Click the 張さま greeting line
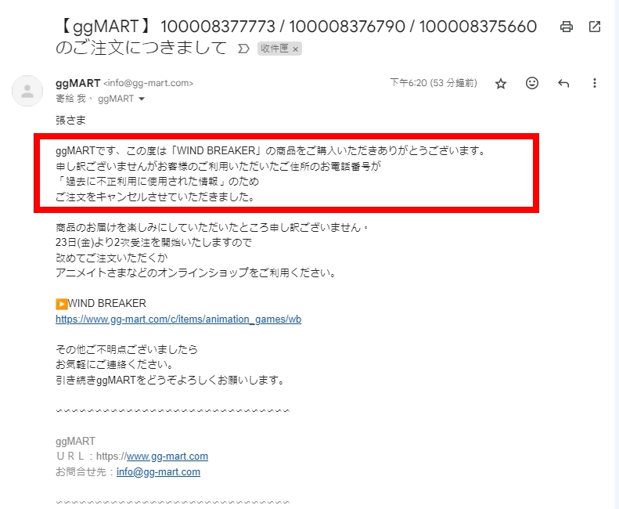 70,120
